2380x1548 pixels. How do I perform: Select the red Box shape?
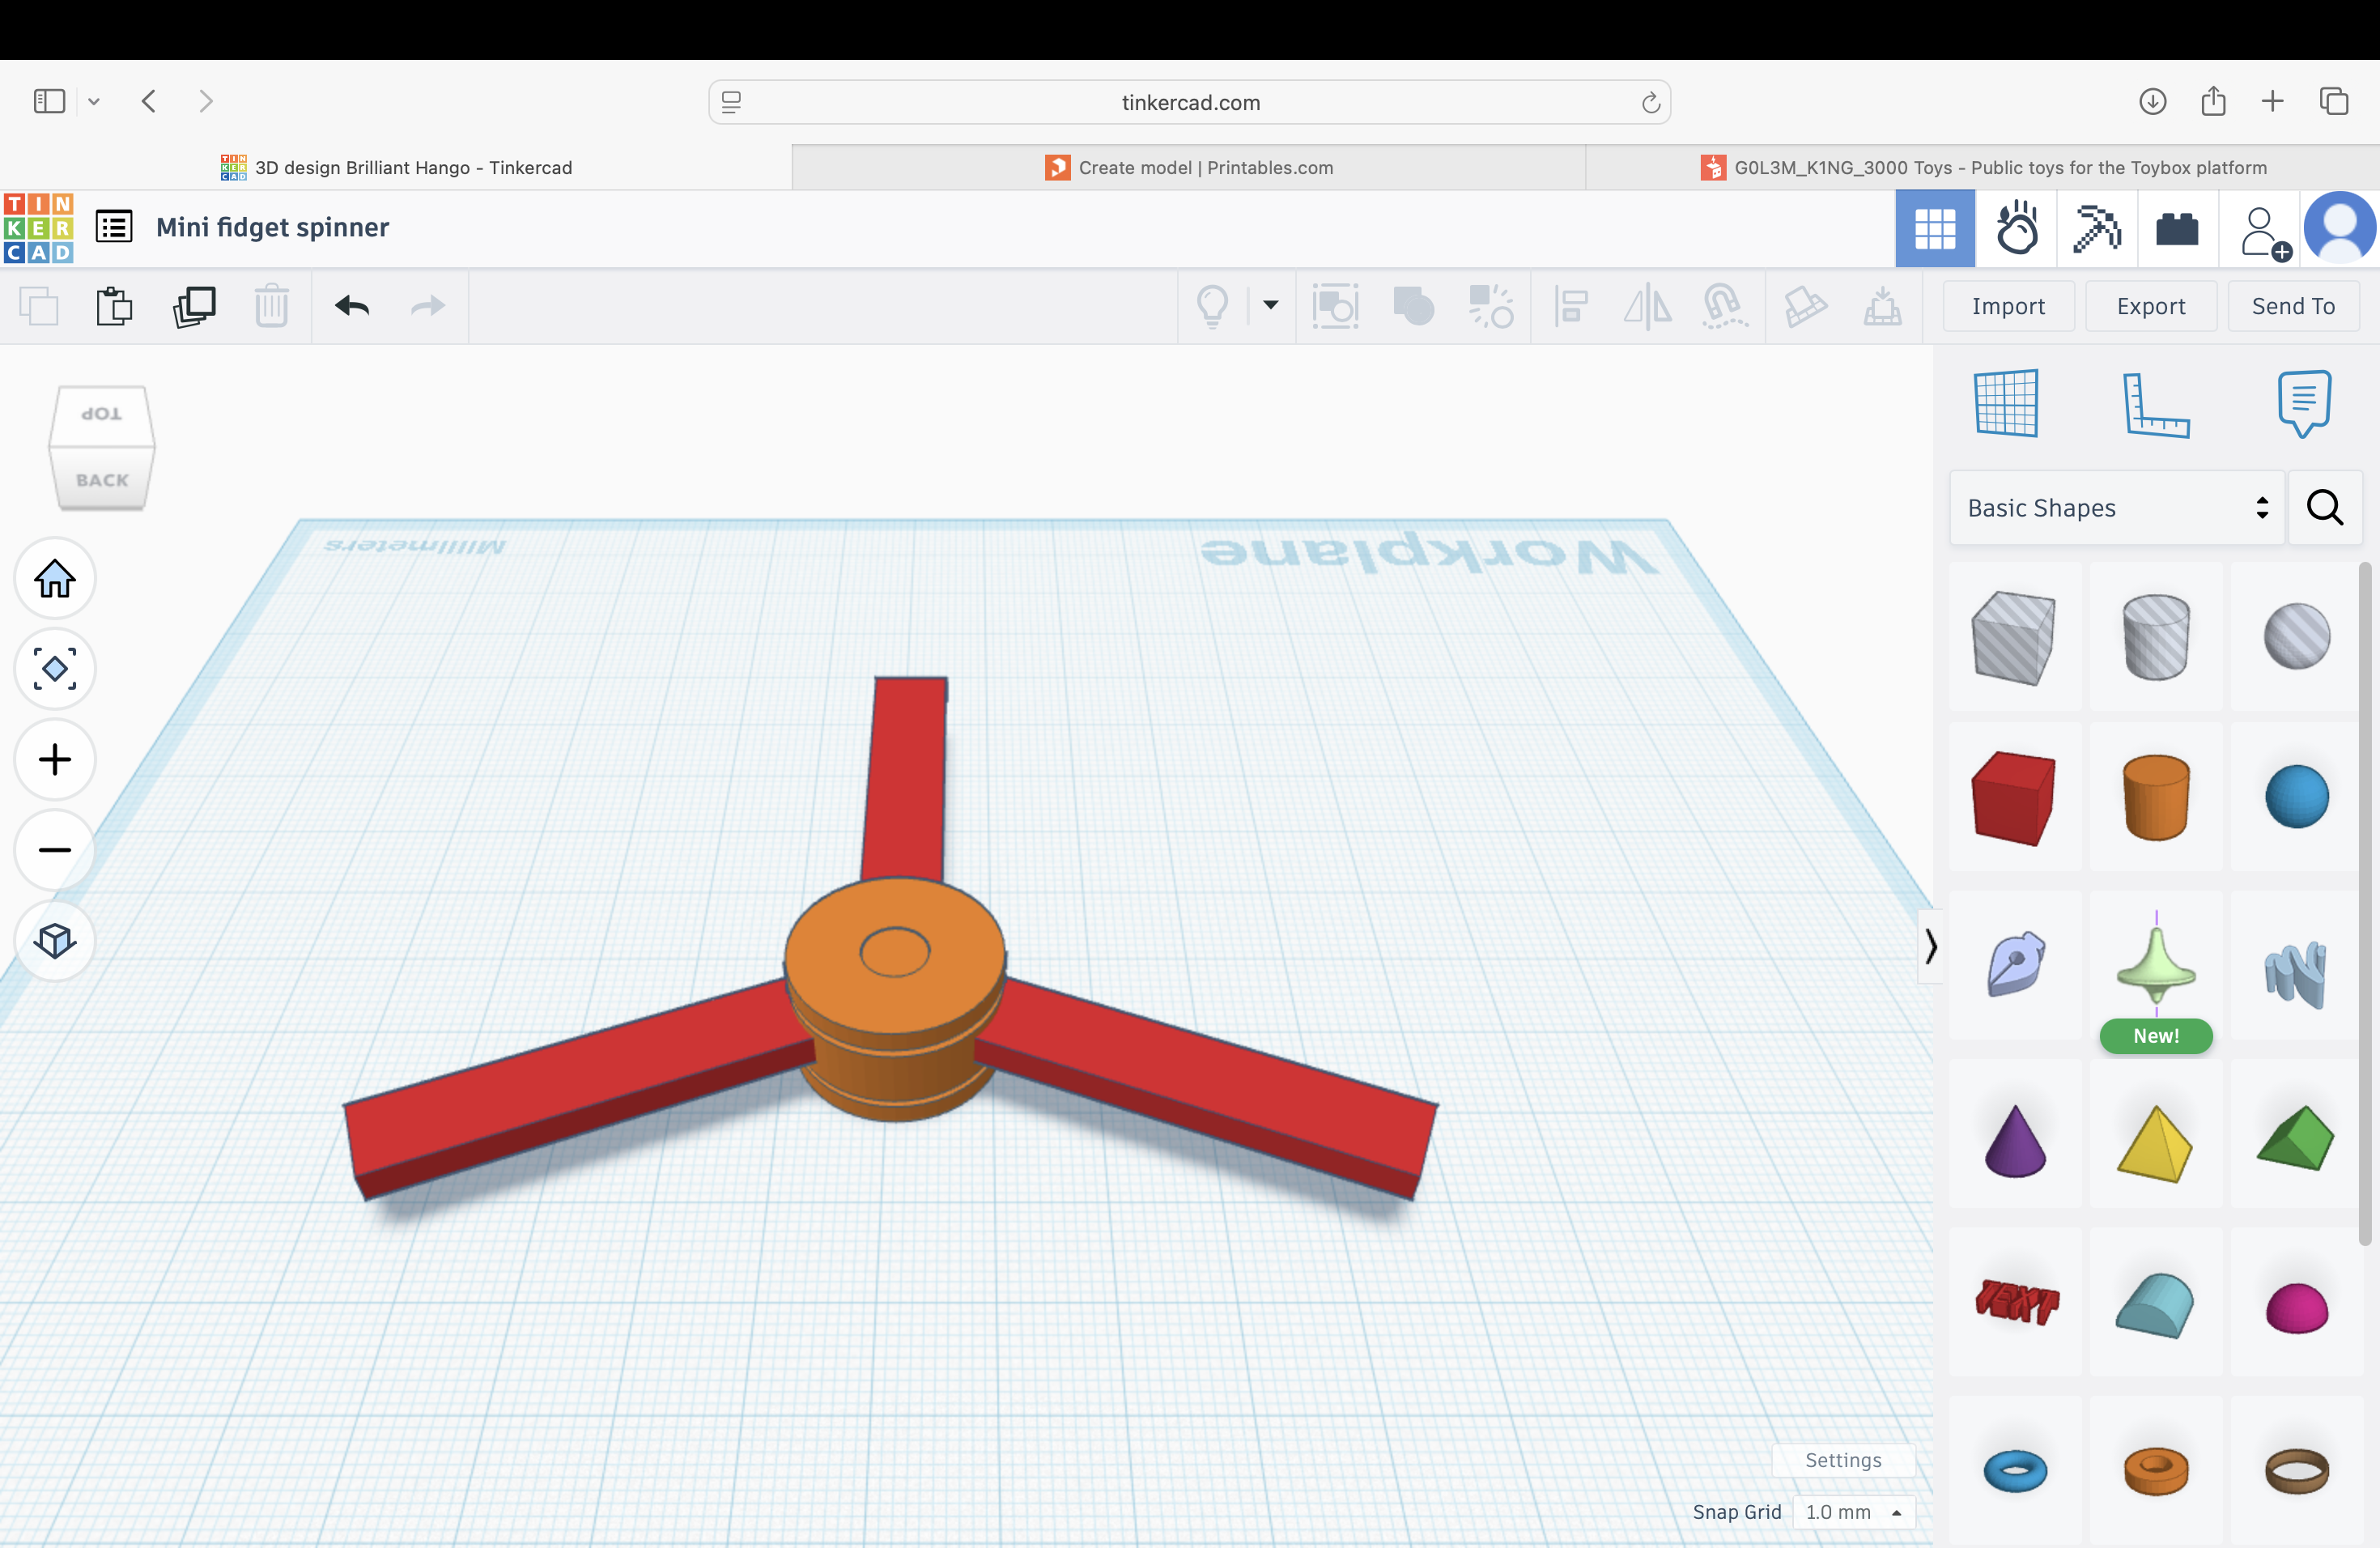click(x=2014, y=797)
